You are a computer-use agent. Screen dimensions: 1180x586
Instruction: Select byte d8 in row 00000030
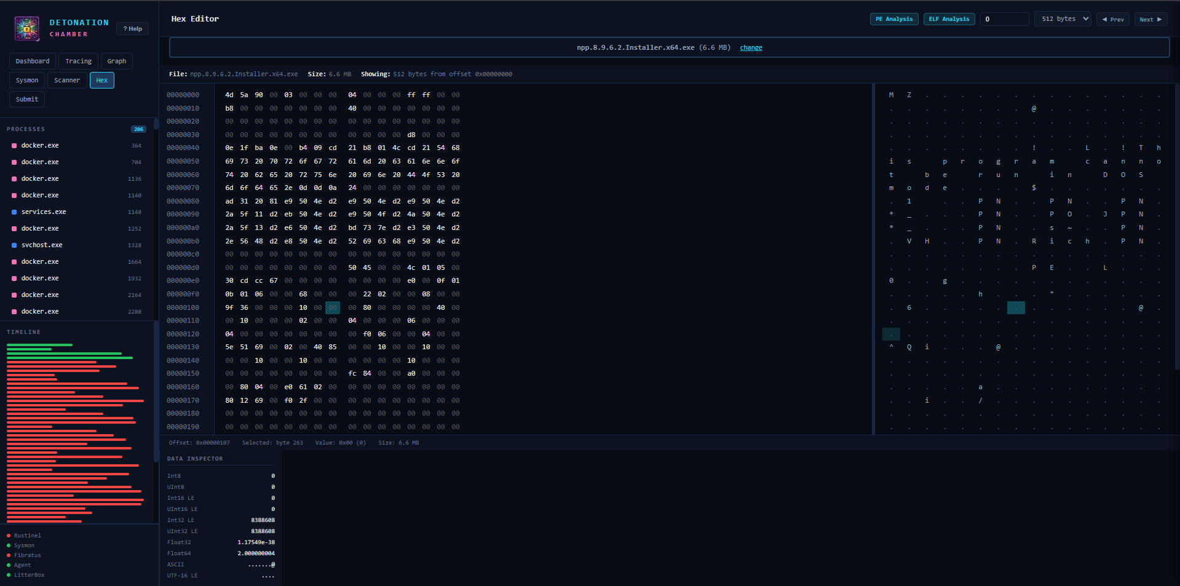[x=411, y=135]
